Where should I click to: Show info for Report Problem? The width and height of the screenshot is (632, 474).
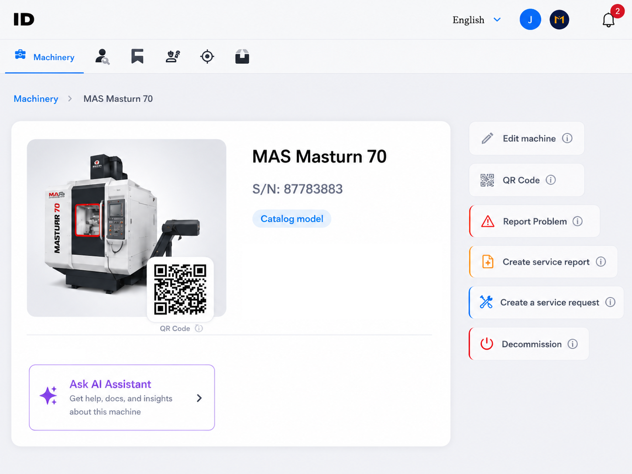(577, 221)
